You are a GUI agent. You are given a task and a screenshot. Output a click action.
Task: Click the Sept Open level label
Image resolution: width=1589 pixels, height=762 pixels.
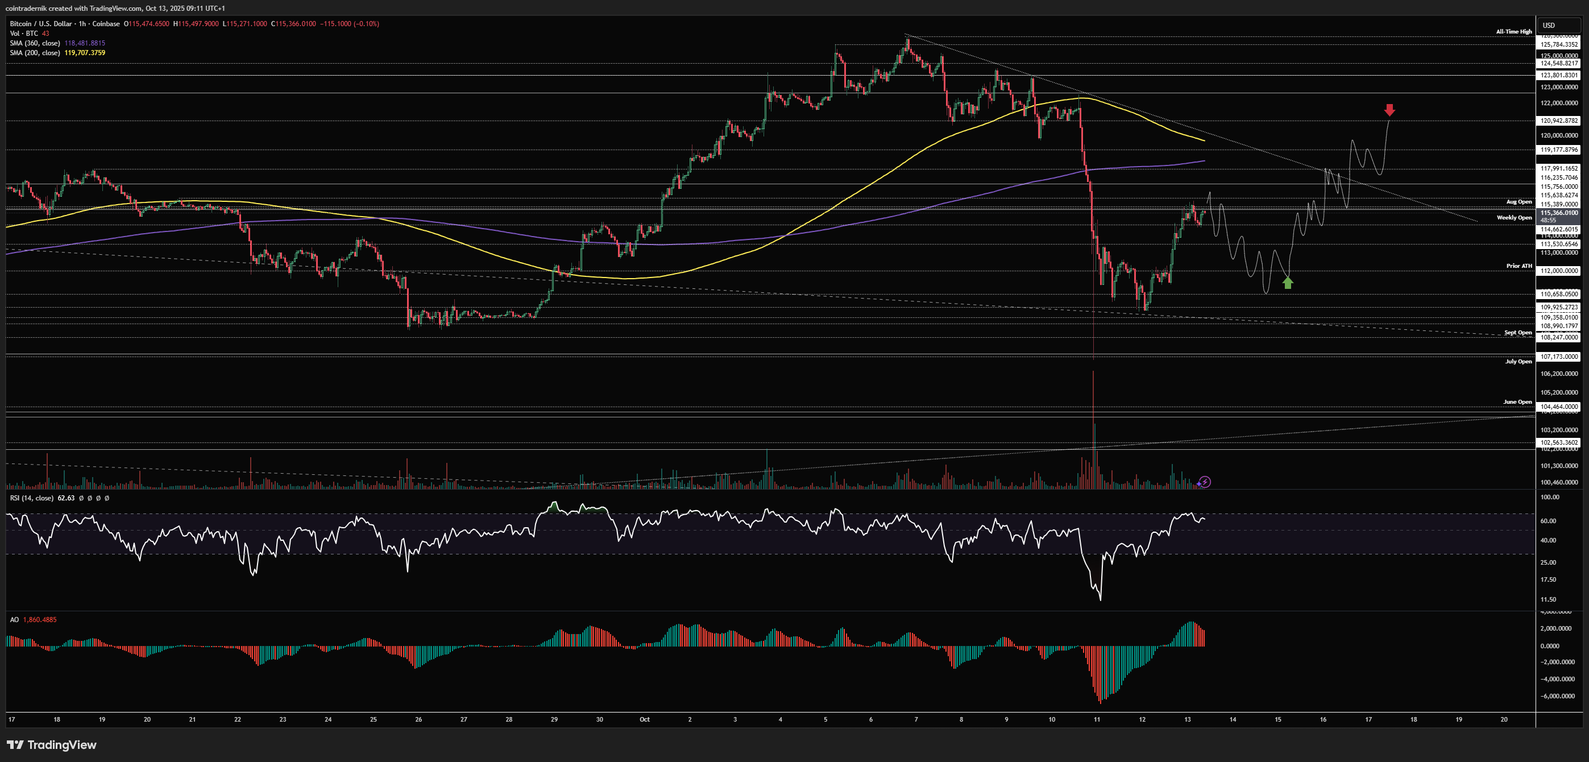coord(1517,333)
